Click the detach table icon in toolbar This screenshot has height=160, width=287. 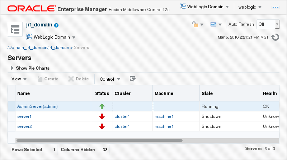pos(132,79)
